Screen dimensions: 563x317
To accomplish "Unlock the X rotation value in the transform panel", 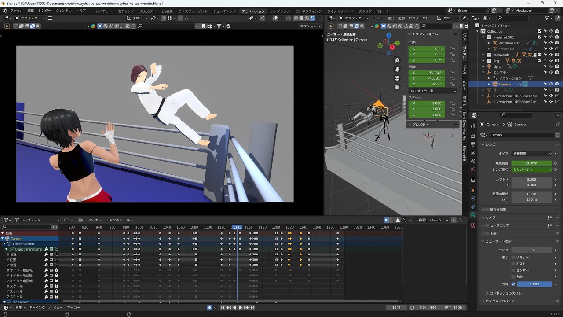I will pos(453,73).
